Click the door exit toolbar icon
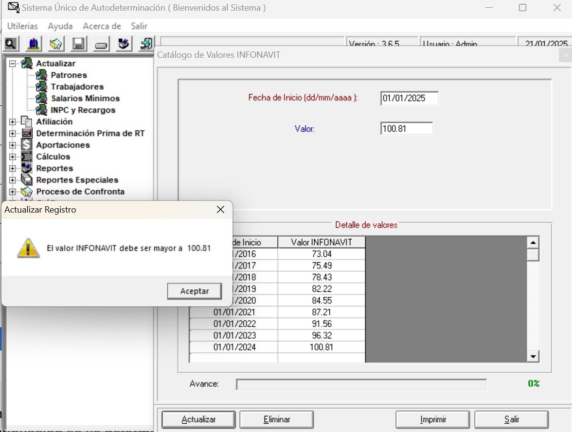Screen dimensions: 572x432 click(x=146, y=44)
